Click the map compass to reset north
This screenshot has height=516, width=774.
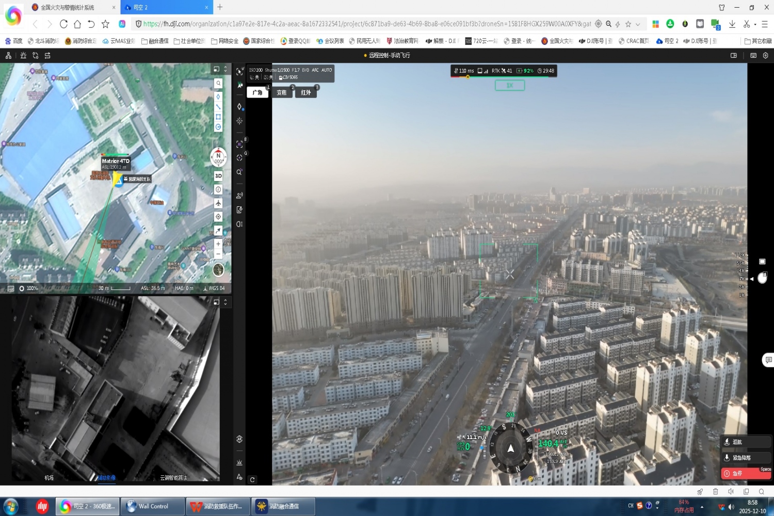(218, 157)
